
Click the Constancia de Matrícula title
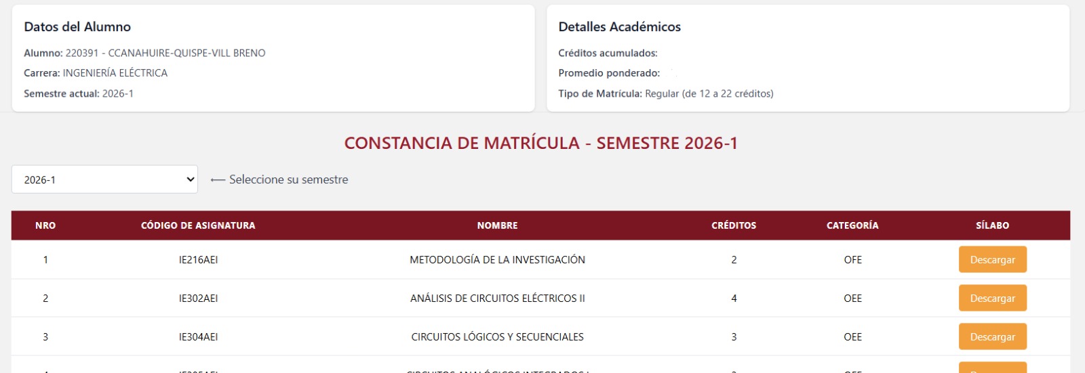tap(540, 143)
